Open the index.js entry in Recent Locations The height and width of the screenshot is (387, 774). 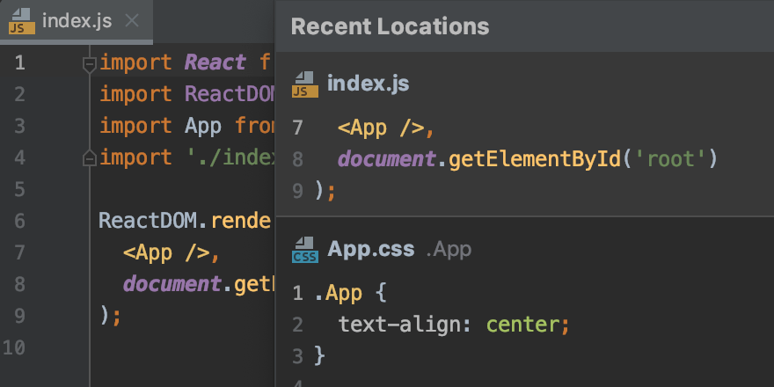tap(368, 84)
